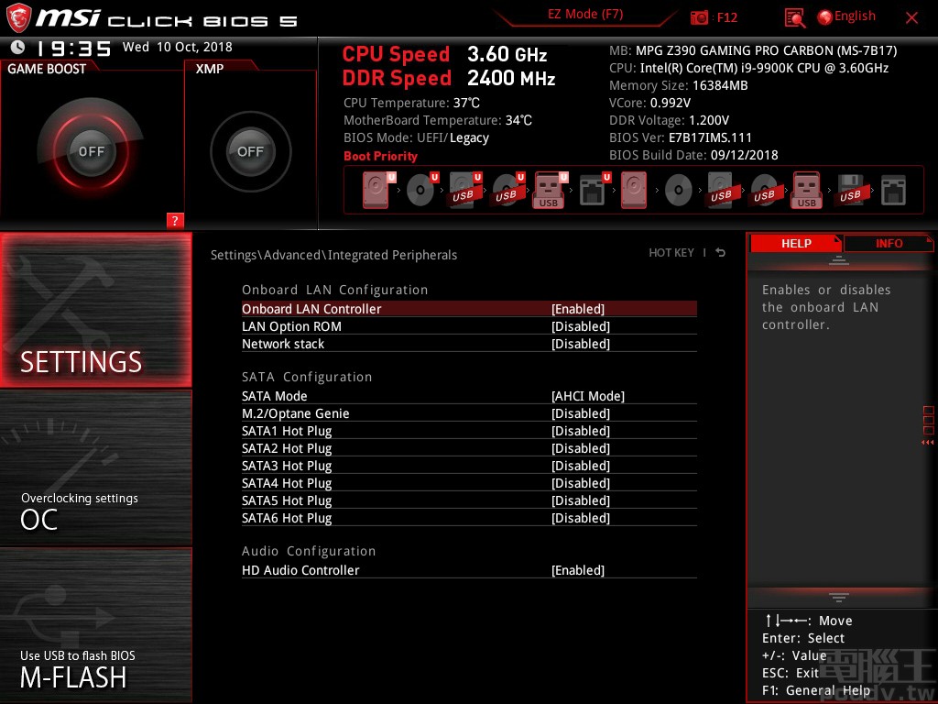Exit BIOS with the red X icon
This screenshot has width=938, height=704.
click(x=911, y=18)
